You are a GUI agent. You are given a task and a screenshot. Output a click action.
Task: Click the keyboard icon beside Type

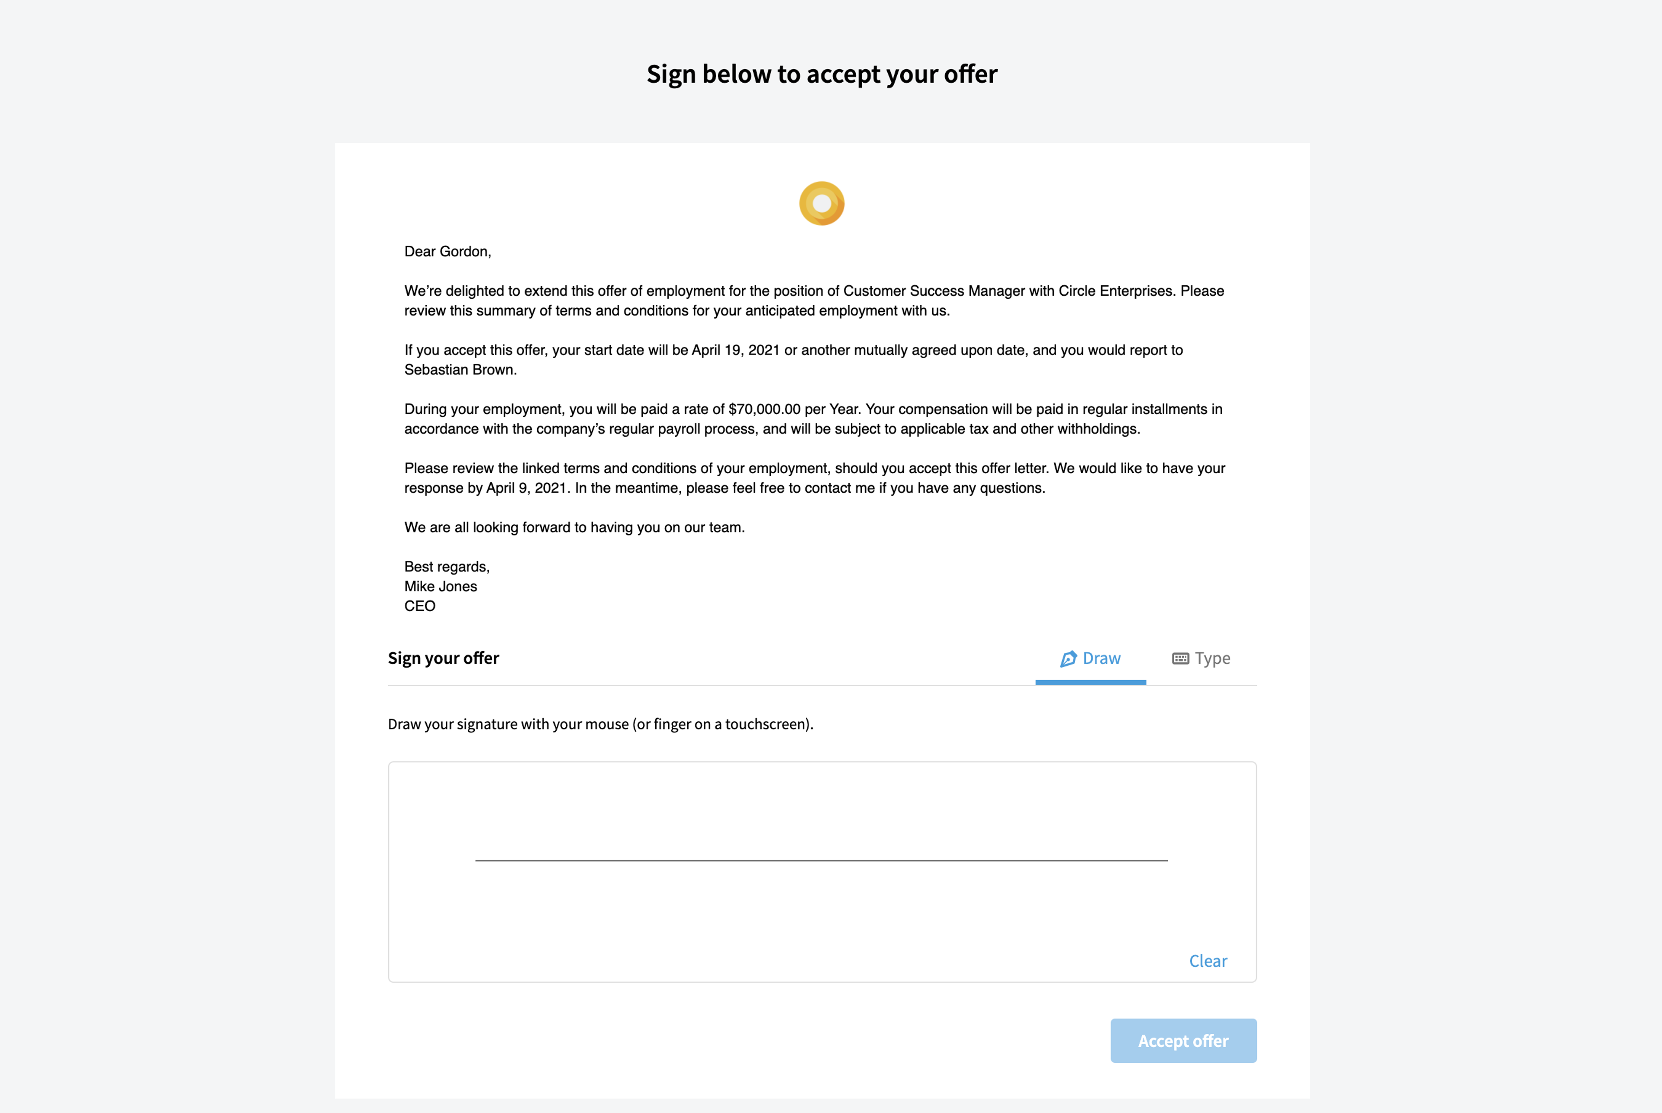coord(1180,659)
